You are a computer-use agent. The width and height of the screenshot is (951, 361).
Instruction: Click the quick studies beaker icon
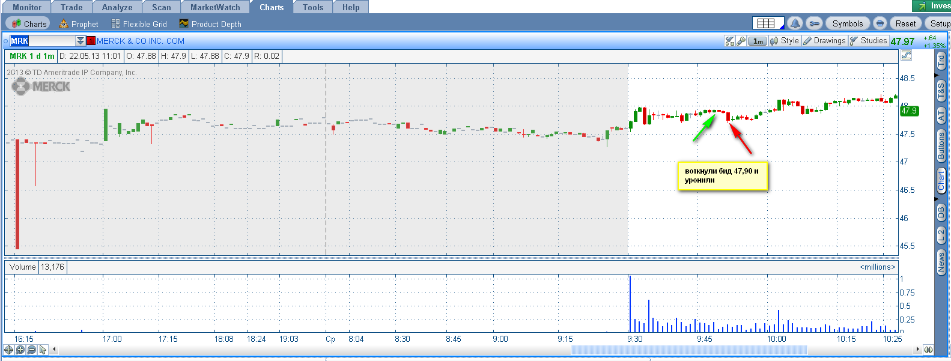[x=730, y=41]
